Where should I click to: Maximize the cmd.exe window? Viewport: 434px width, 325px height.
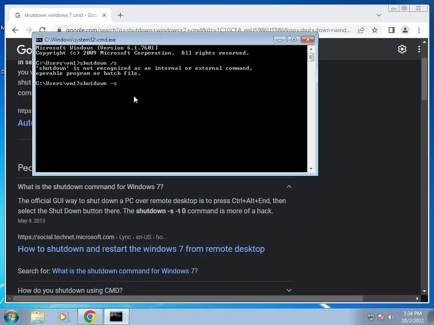[x=294, y=40]
